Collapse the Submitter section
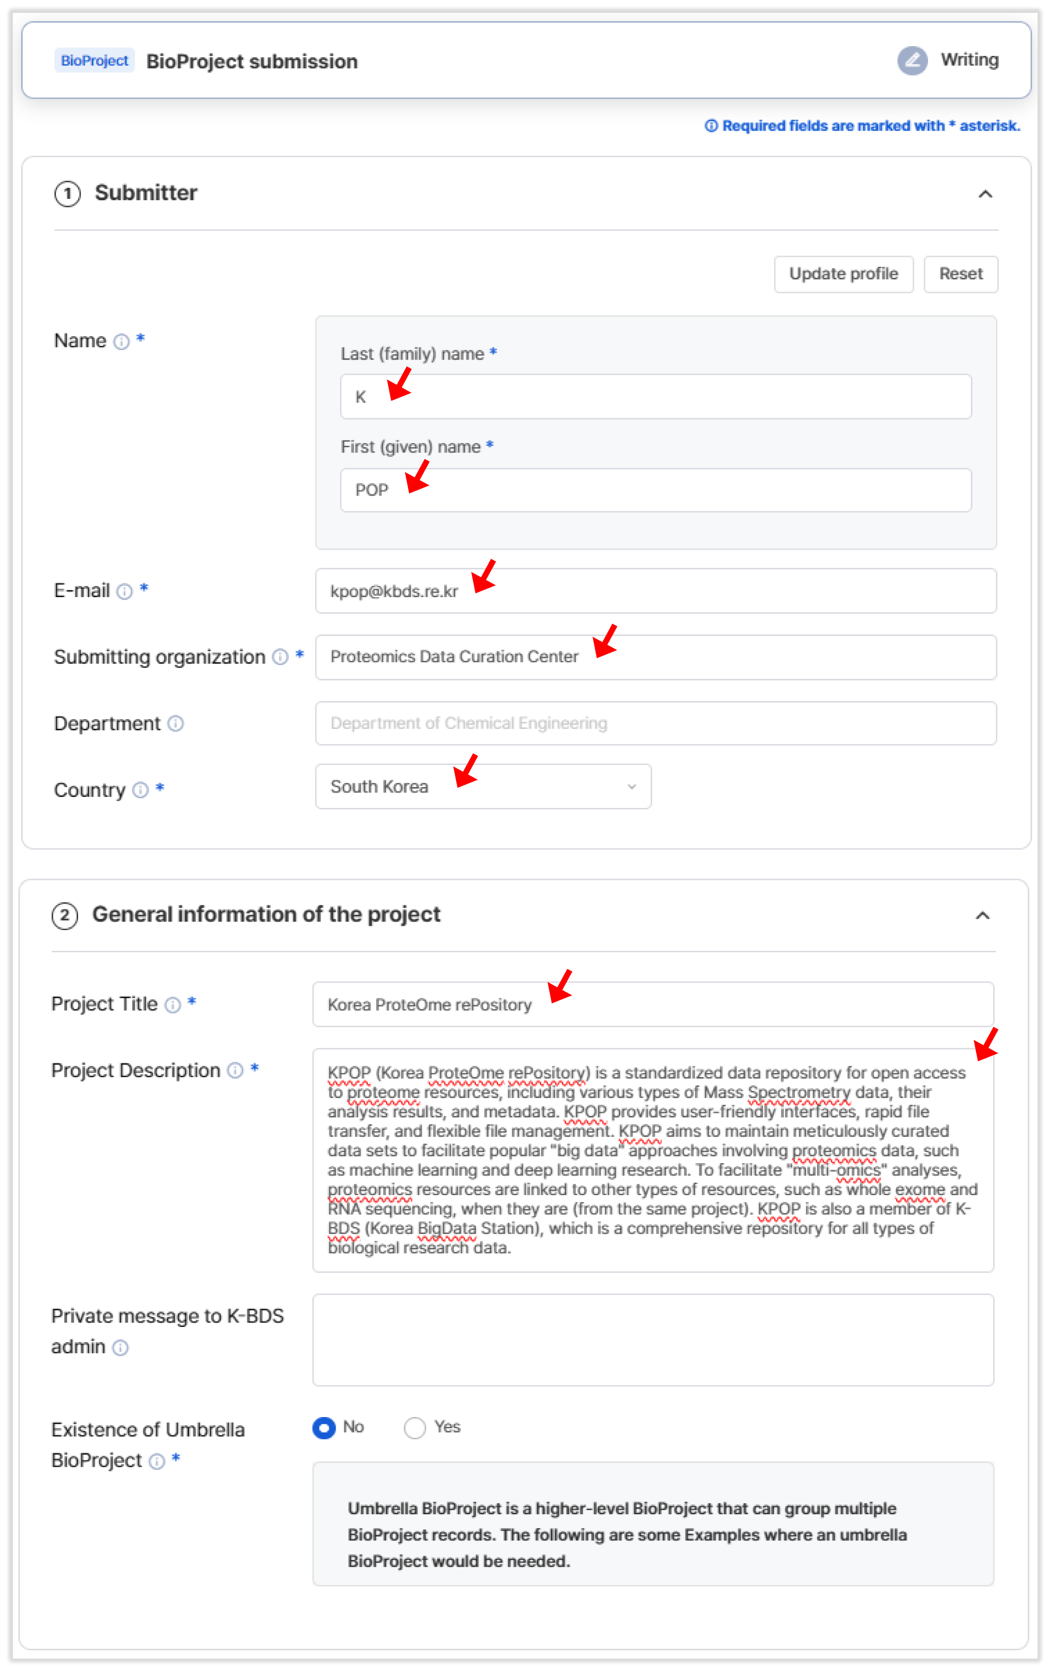 click(x=985, y=194)
